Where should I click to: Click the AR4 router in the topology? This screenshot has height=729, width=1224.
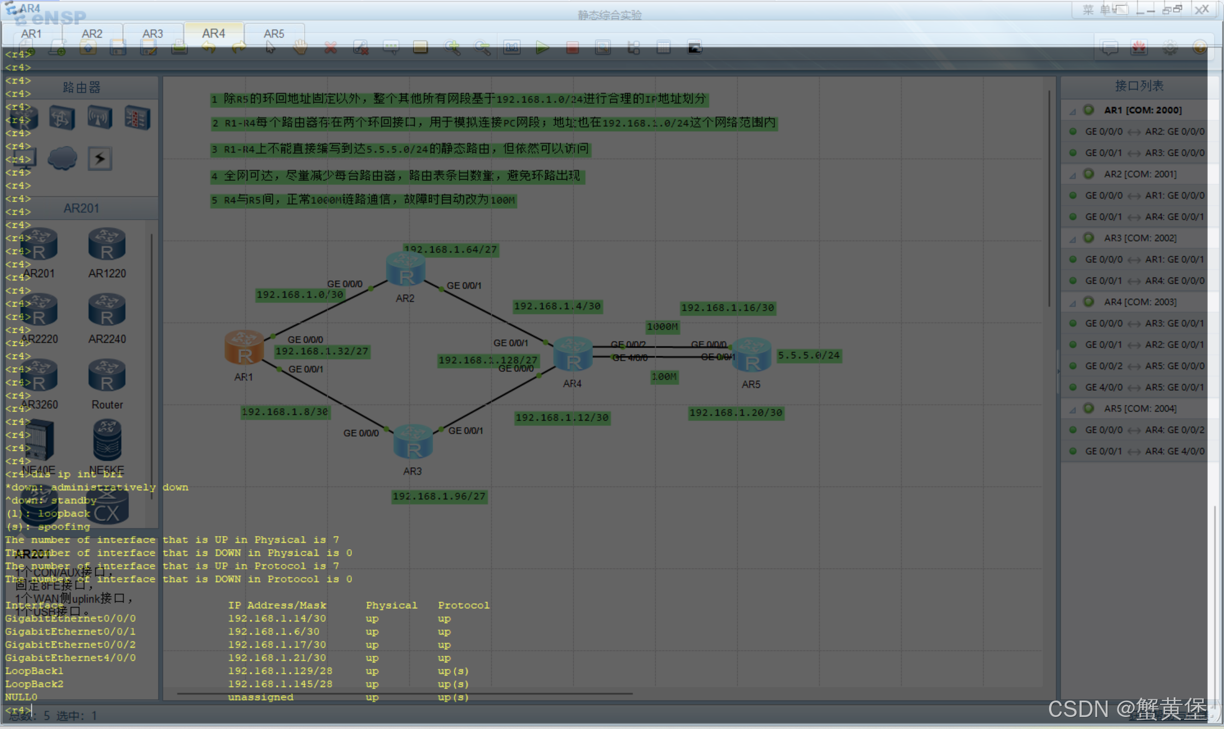[572, 354]
